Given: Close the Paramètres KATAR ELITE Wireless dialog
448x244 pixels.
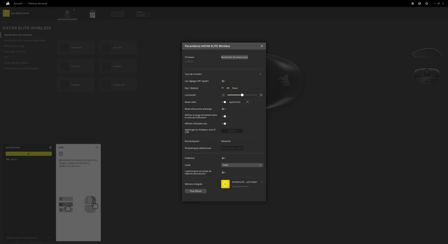Looking at the screenshot, I should point(262,46).
